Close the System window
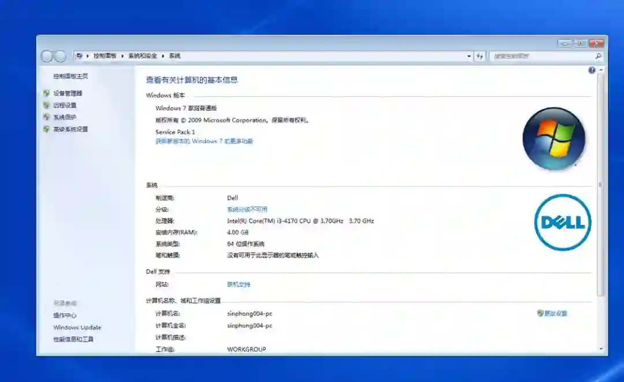This screenshot has height=382, width=624. 596,43
